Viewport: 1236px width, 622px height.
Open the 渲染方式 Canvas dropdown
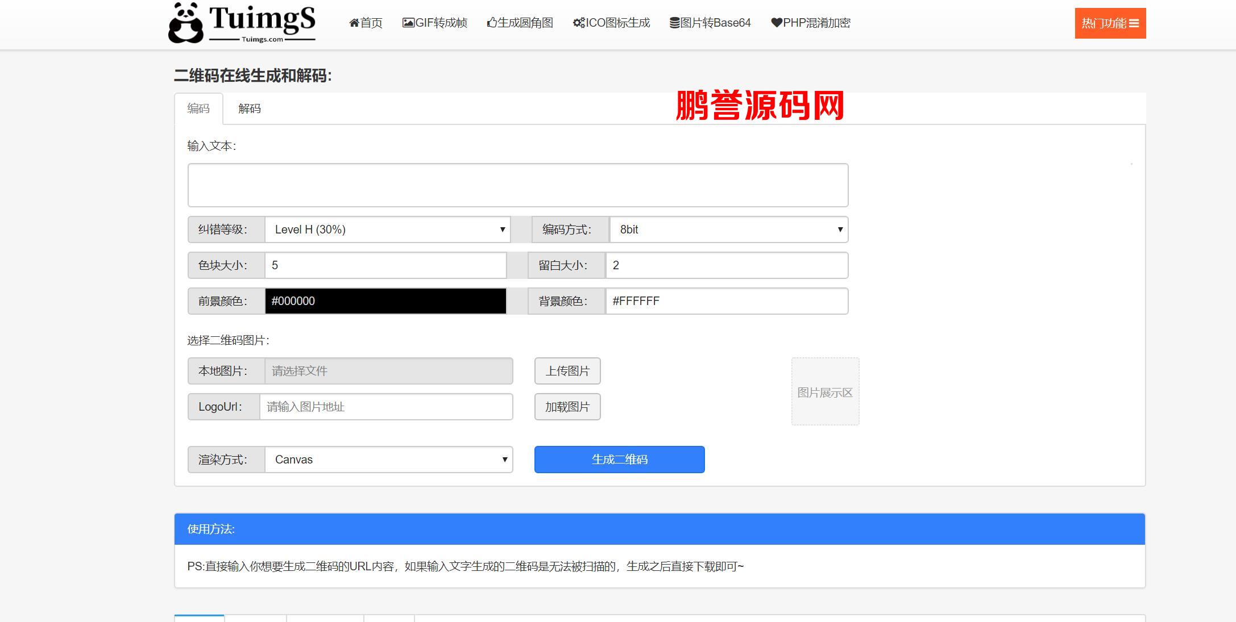(389, 460)
